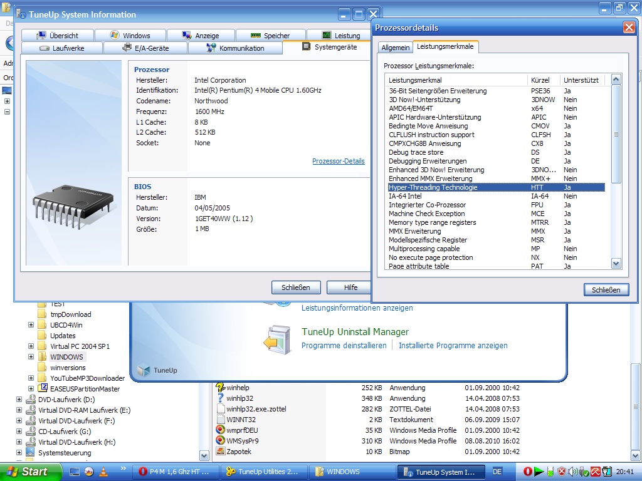
Task: Click the Opera icon in system tray
Action: [528, 472]
